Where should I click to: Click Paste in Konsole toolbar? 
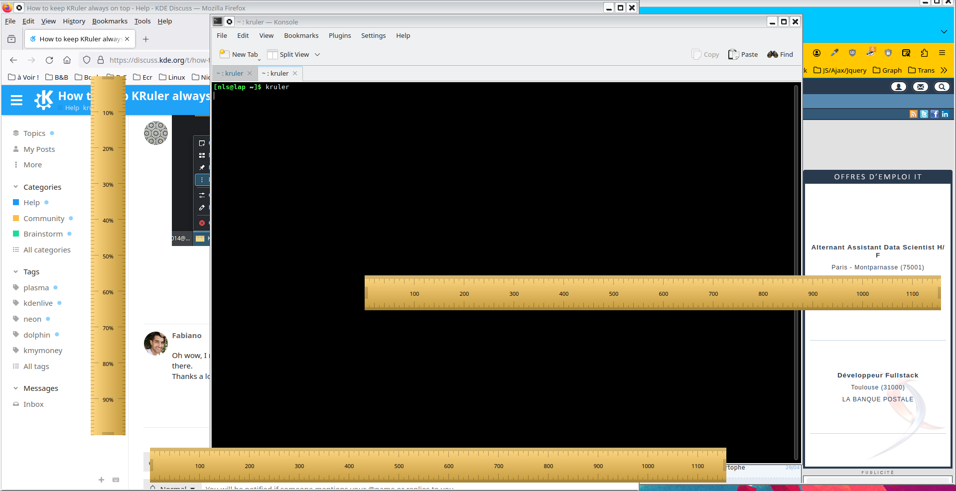pos(743,54)
